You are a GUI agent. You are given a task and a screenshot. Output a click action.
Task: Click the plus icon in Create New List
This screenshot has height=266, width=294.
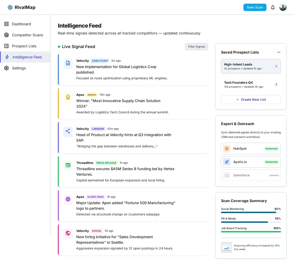click(237, 99)
